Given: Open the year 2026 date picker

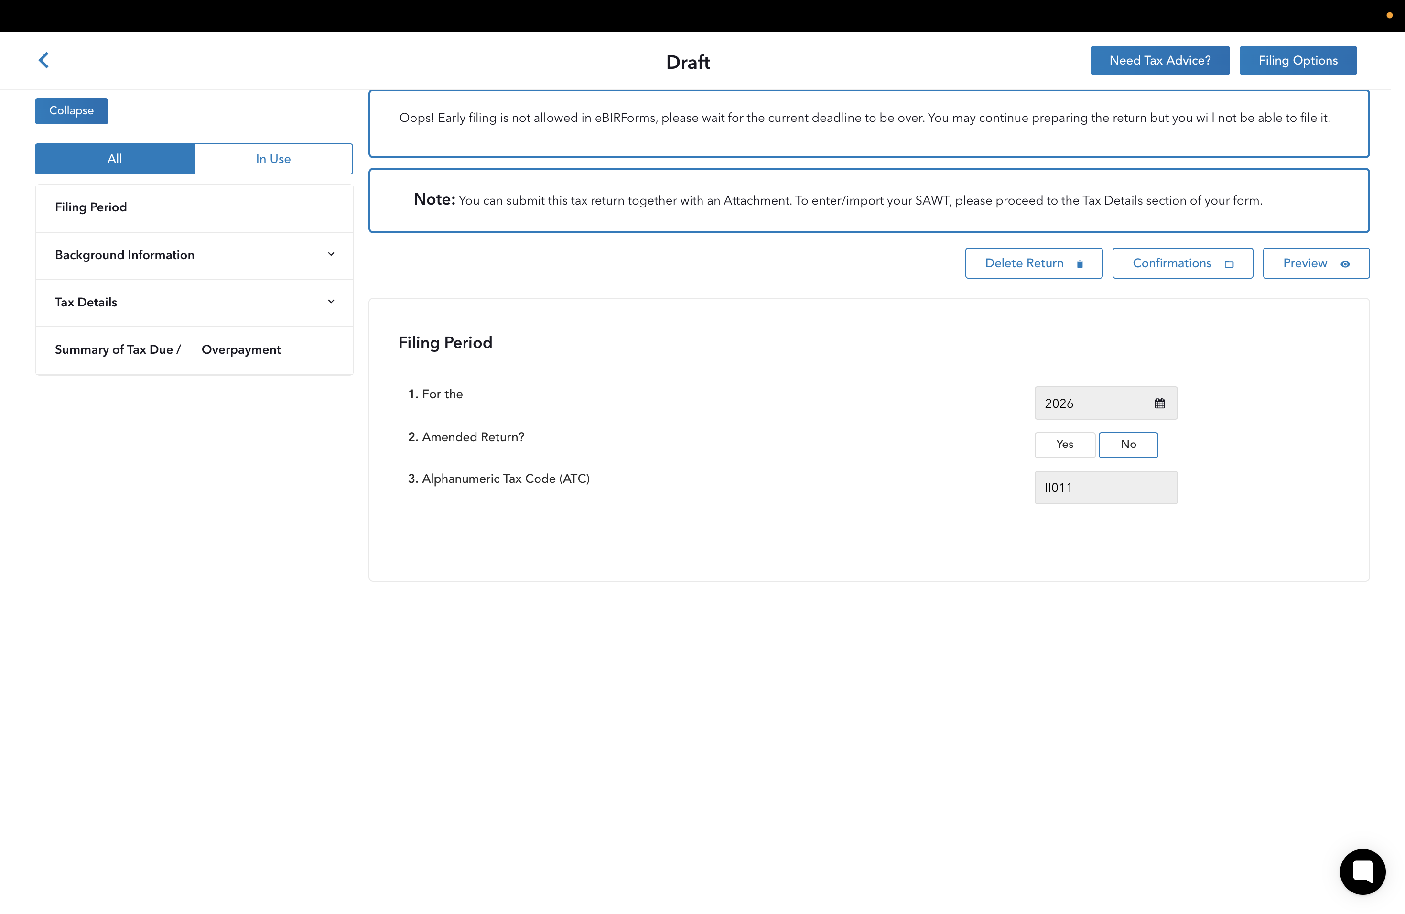Looking at the screenshot, I should [1092, 403].
